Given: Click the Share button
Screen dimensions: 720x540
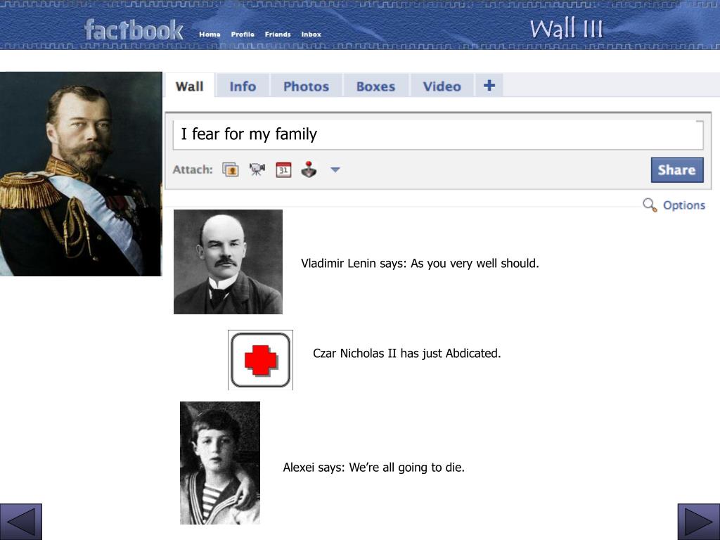Looking at the screenshot, I should coord(677,170).
